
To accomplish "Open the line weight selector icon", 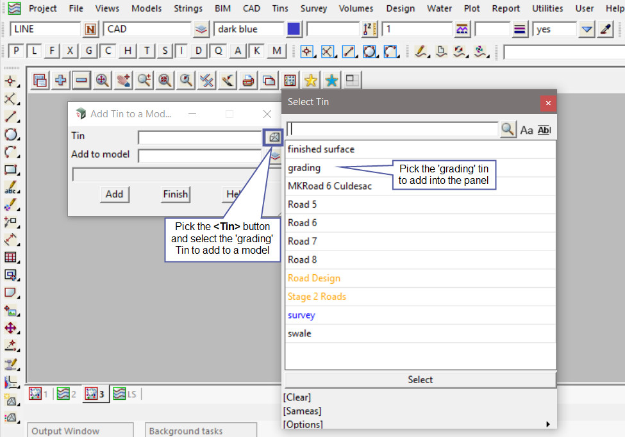I will 520,29.
